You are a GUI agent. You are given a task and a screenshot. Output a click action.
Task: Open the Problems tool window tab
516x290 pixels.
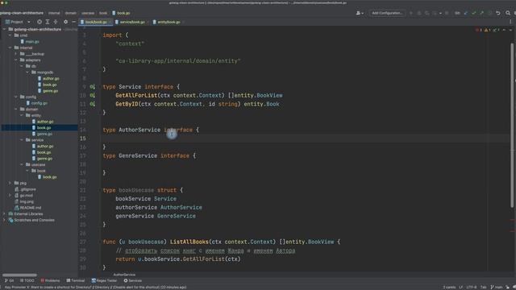coord(50,280)
